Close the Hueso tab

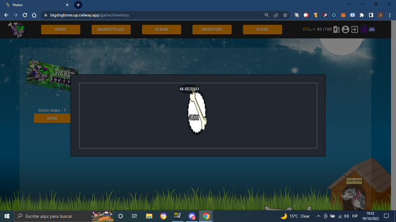(67, 5)
